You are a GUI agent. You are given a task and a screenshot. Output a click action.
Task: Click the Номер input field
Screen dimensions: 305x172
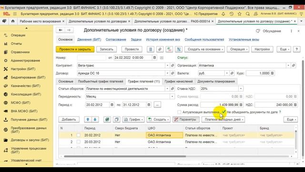click(x=91, y=57)
